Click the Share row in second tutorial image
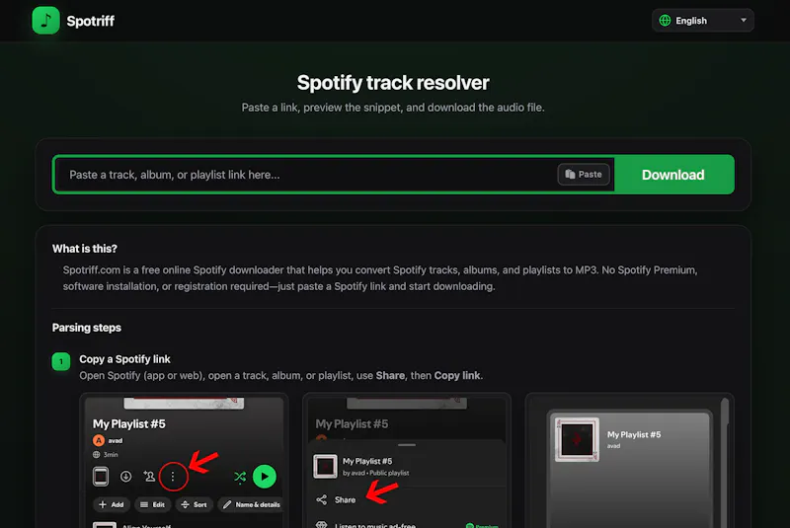 point(406,499)
